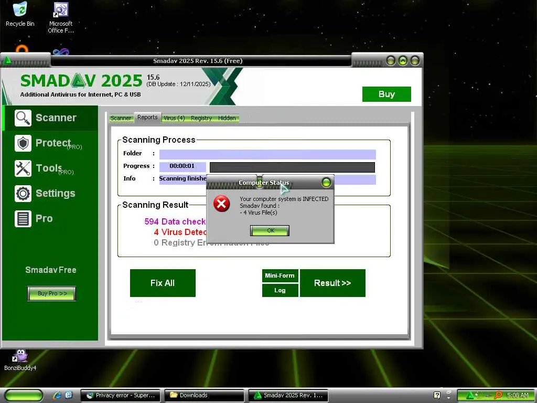This screenshot has width=537, height=403.
Task: Click Smadav 2025 Rev. taskbar button
Action: pyautogui.click(x=288, y=396)
